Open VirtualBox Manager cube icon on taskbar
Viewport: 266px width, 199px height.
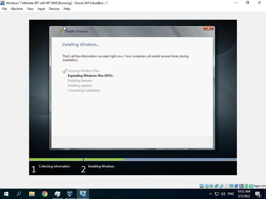(x=70, y=194)
